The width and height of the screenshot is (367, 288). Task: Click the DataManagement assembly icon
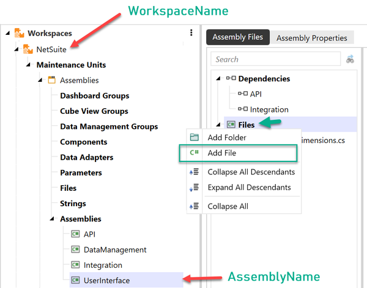pyautogui.click(x=76, y=249)
